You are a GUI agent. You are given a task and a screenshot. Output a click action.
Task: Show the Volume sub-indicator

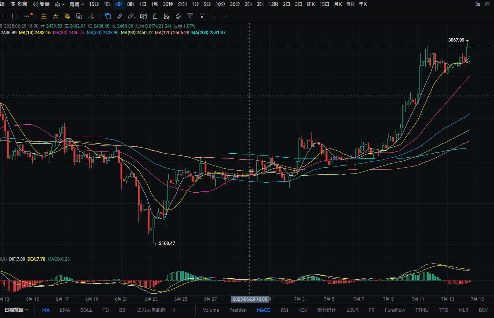point(211,310)
